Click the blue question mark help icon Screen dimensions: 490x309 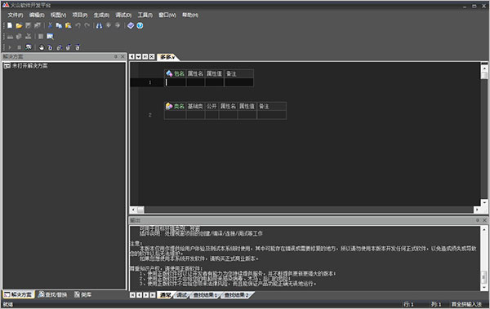coord(140,25)
